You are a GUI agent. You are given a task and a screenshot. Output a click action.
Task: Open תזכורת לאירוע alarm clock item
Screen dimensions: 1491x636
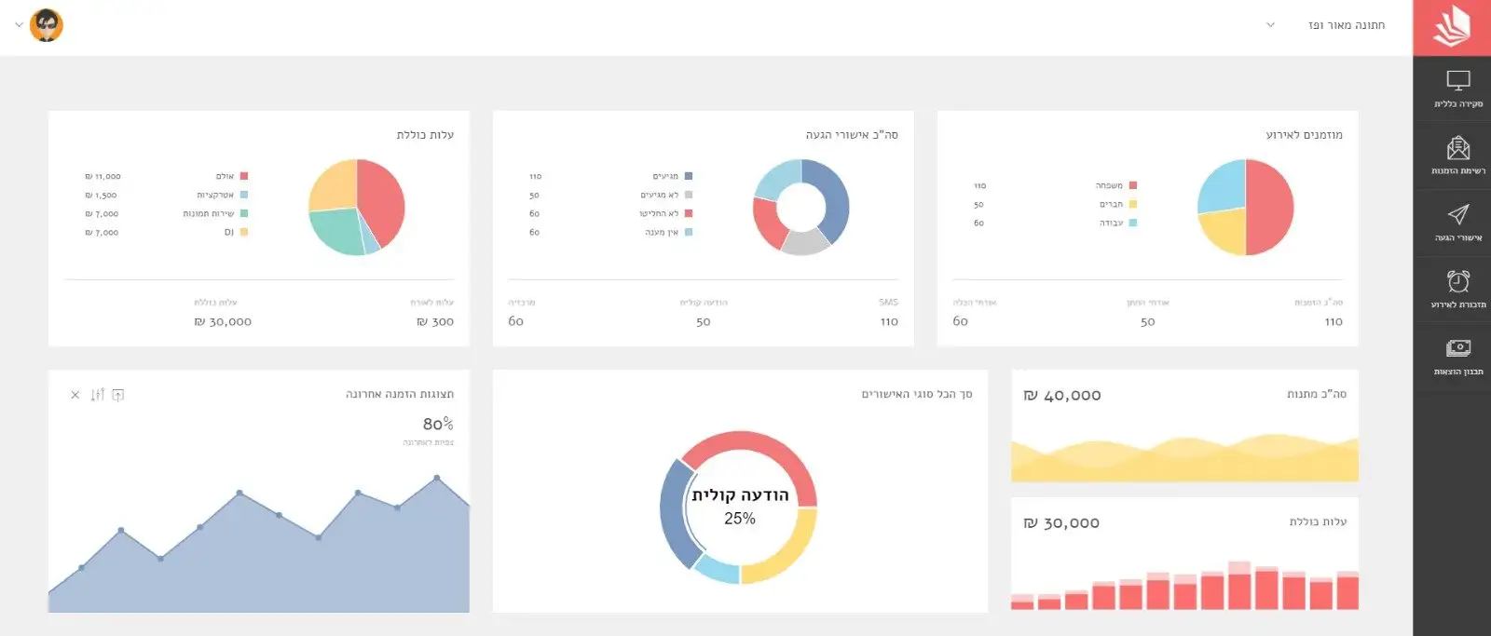click(x=1458, y=291)
